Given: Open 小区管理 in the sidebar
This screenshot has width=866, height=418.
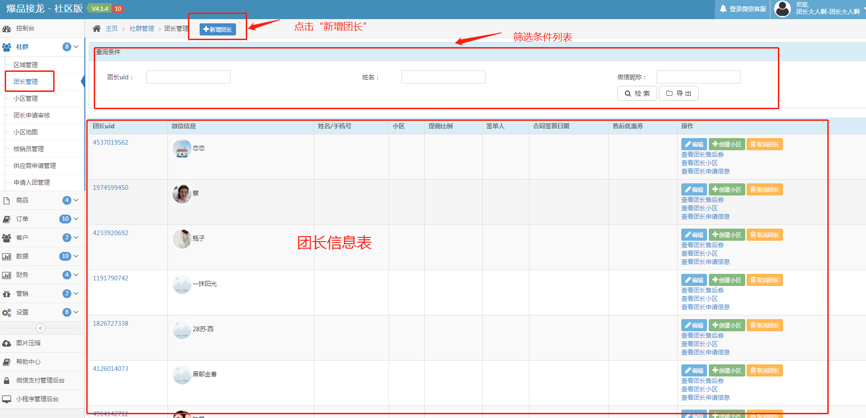Looking at the screenshot, I should 26,98.
